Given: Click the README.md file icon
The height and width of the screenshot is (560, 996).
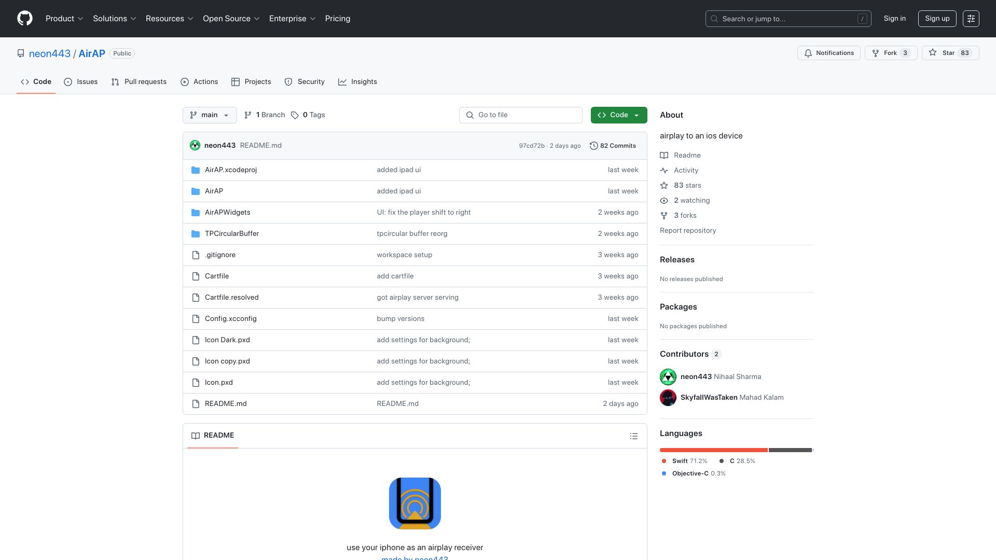Looking at the screenshot, I should pyautogui.click(x=196, y=404).
